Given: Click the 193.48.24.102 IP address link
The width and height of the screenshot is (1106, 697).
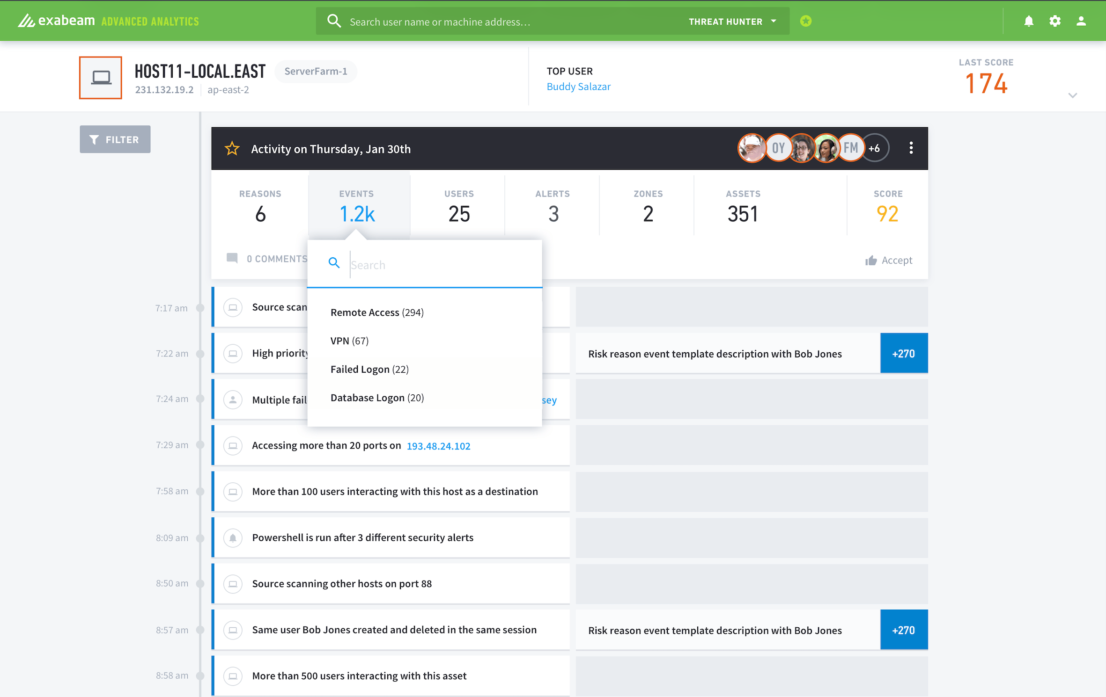Looking at the screenshot, I should (438, 446).
